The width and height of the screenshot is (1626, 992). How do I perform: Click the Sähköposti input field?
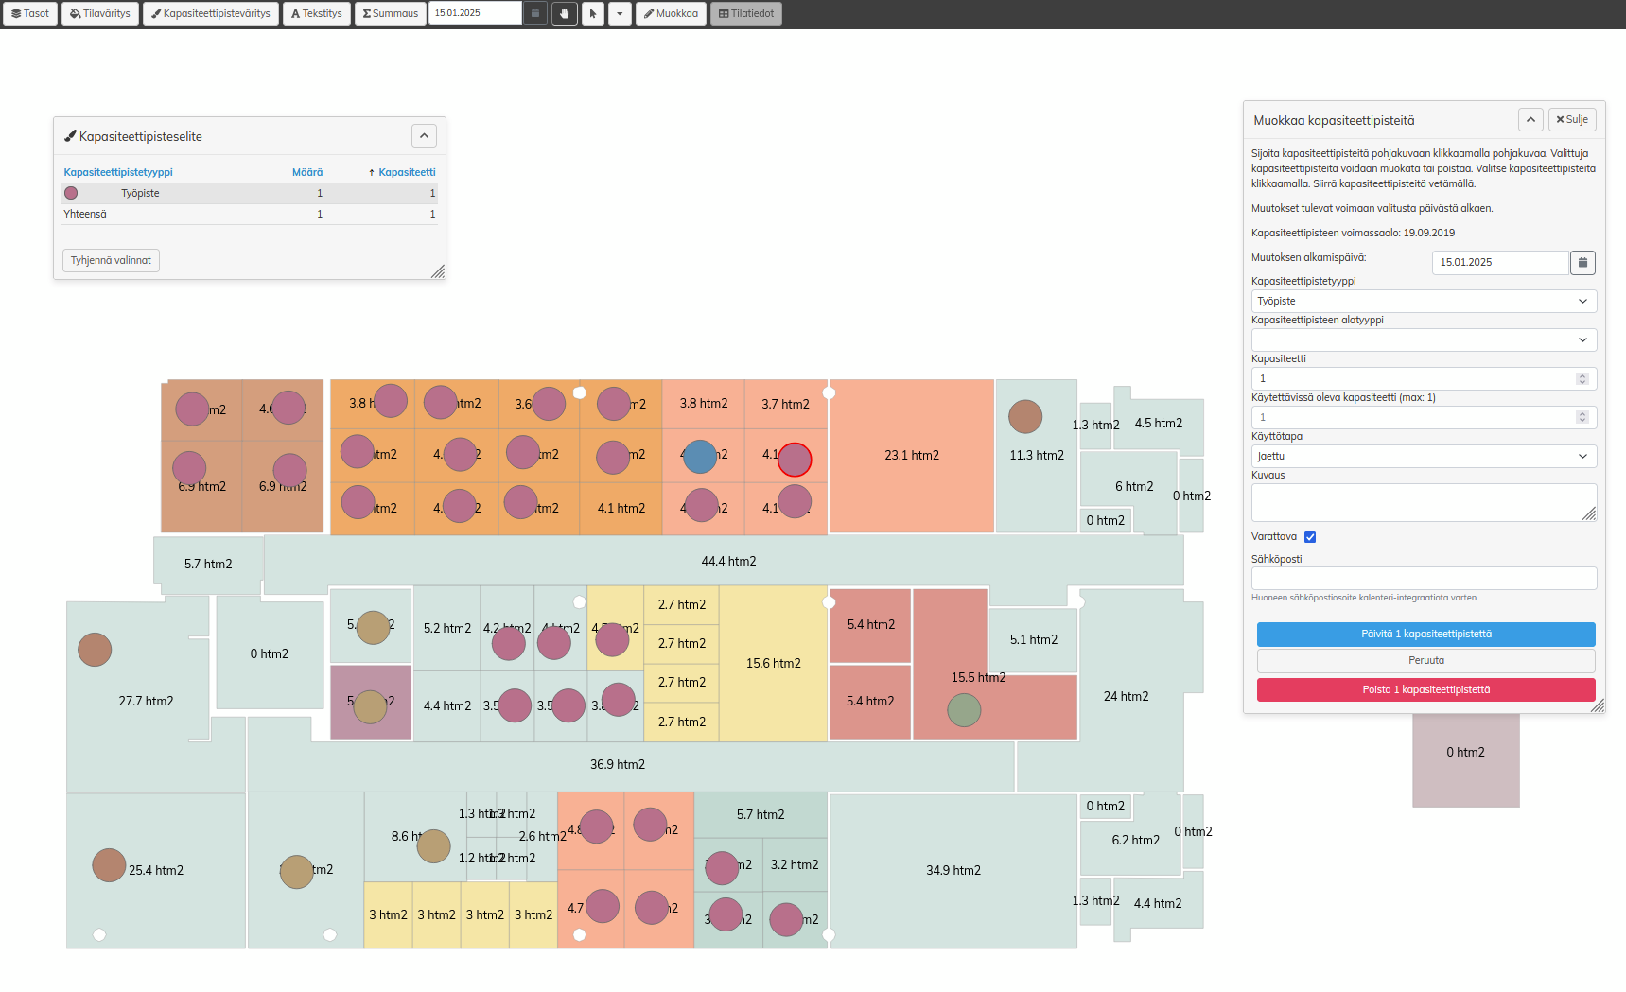(x=1424, y=578)
